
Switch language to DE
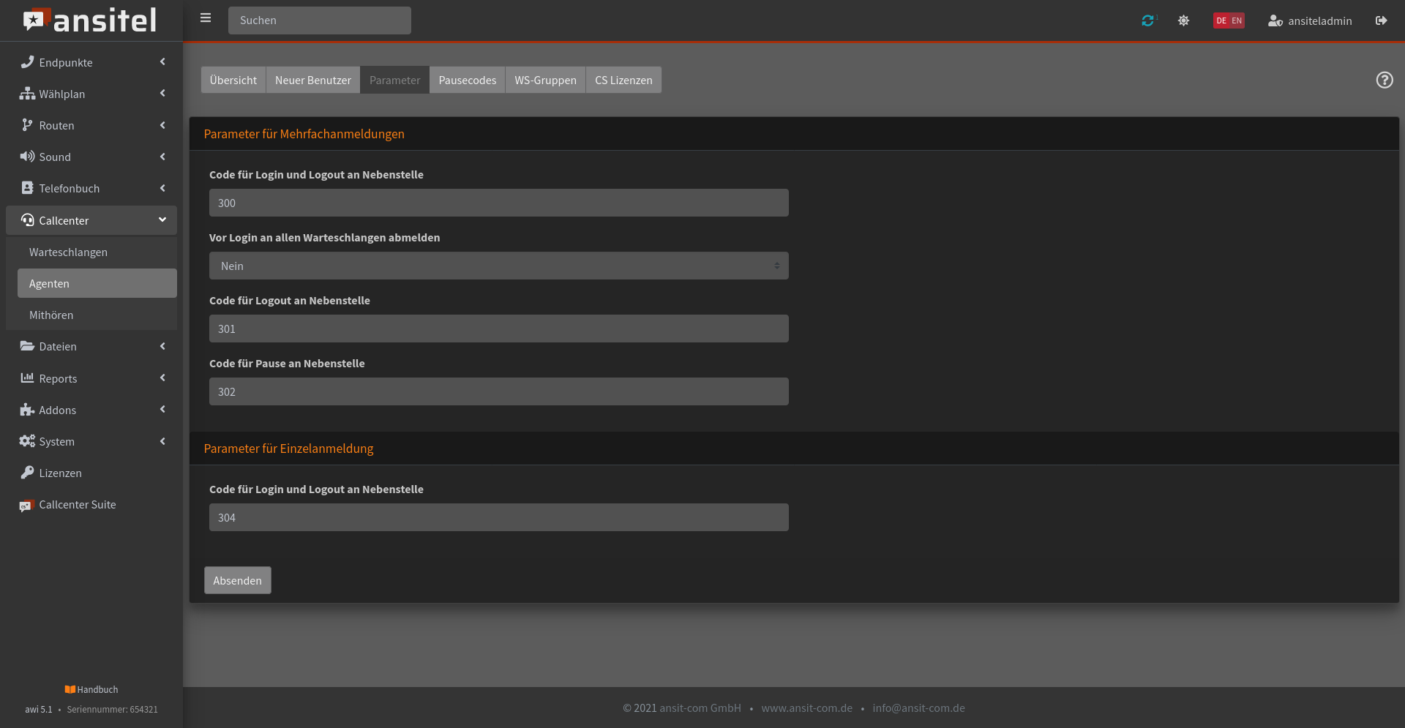coord(1221,20)
